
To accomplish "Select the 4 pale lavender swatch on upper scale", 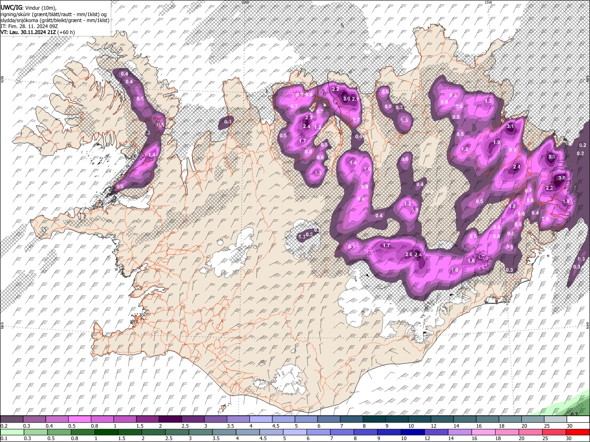I will click(261, 419).
